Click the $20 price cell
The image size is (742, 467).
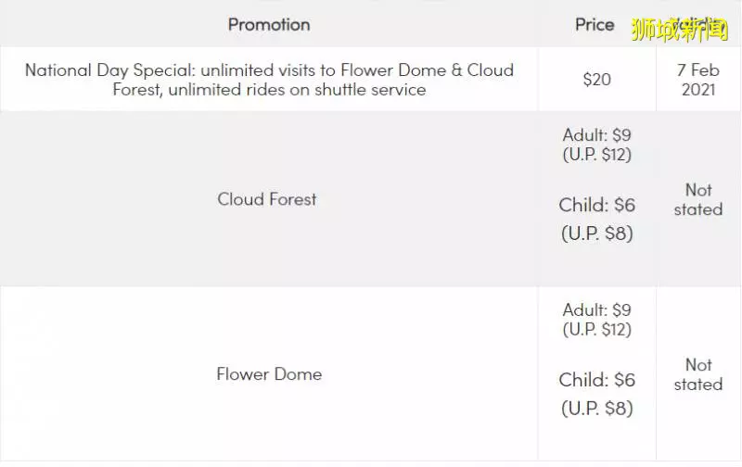tap(596, 79)
